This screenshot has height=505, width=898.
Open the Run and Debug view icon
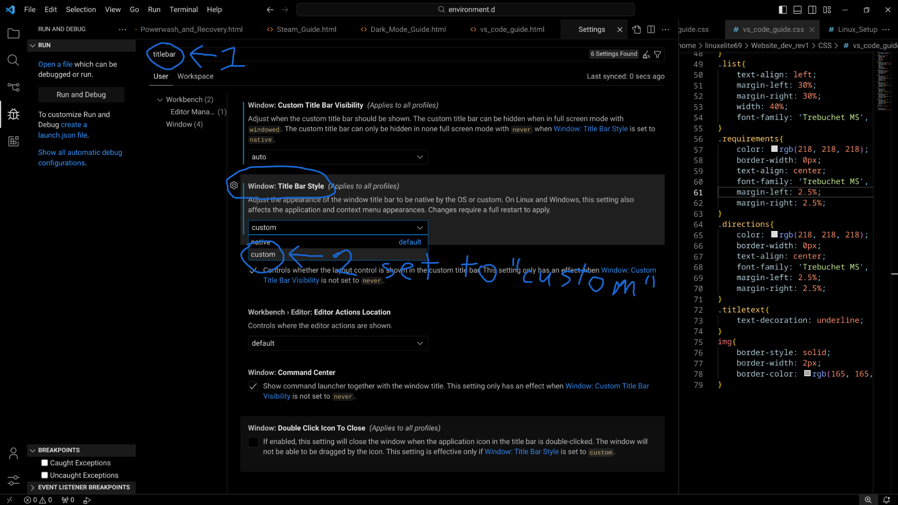pyautogui.click(x=13, y=114)
